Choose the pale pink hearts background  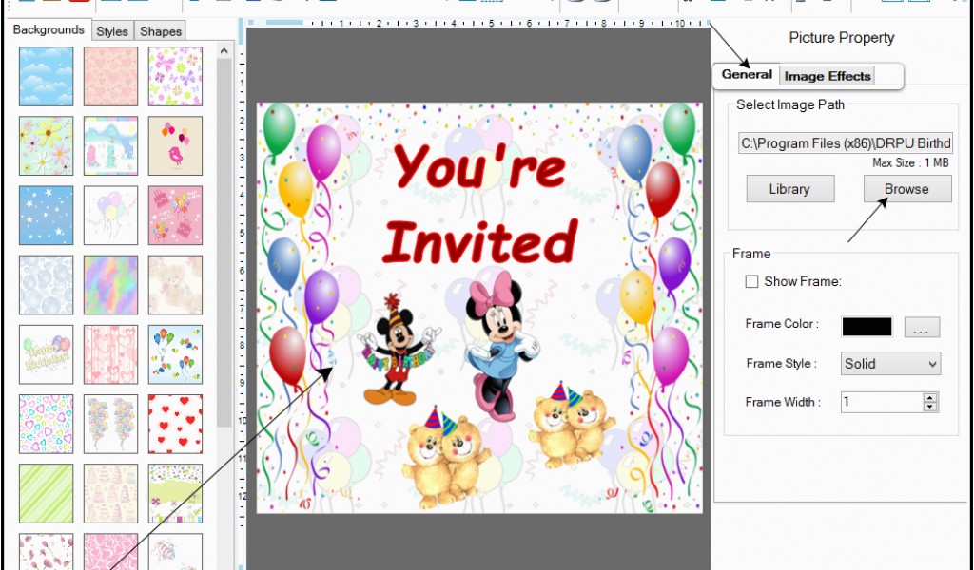[110, 76]
